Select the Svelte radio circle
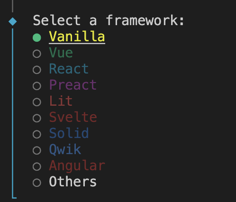236x202 pixels. [x=37, y=118]
